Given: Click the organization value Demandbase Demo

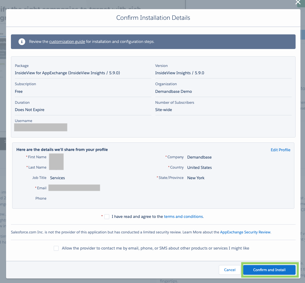Looking at the screenshot, I should [x=174, y=92].
